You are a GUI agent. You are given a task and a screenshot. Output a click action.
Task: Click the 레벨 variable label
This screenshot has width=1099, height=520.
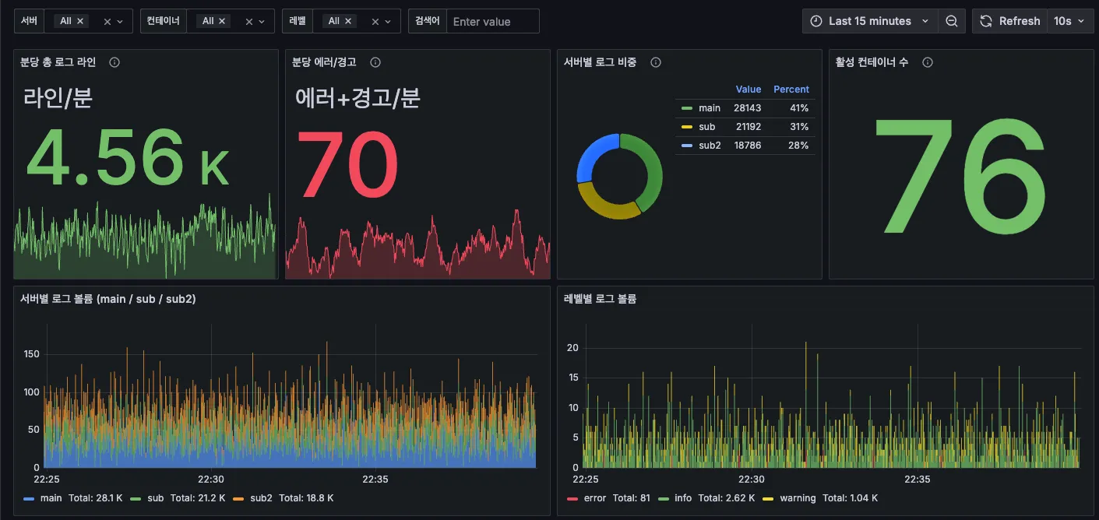[298, 21]
